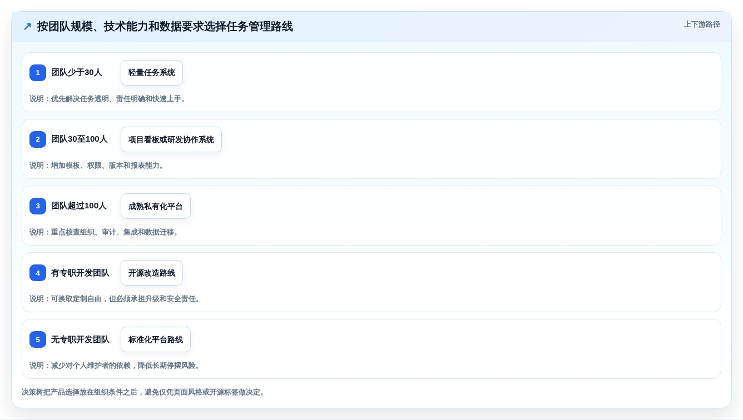
Task: Click the heading 按团队规模、技术能力和数据要求选择任务管理路线
Action: click(x=165, y=27)
